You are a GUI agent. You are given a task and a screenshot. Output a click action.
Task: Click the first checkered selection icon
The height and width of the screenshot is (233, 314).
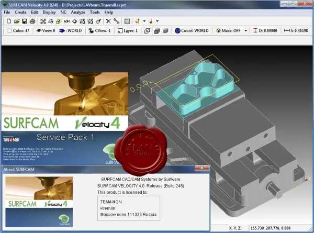(x=82, y=21)
